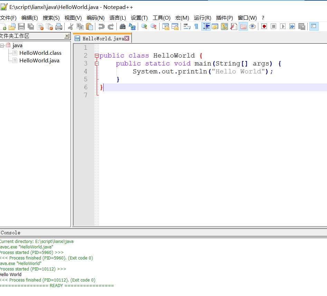Cut the selected text with scissors icon
This screenshot has height=296, width=327.
tap(70, 27)
